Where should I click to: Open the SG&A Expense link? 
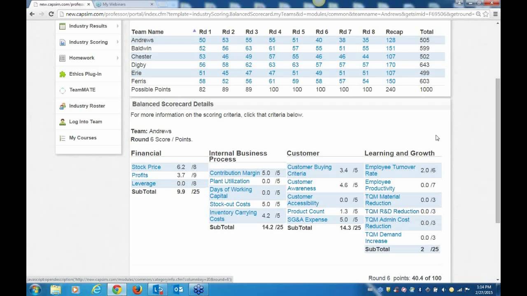click(308, 220)
